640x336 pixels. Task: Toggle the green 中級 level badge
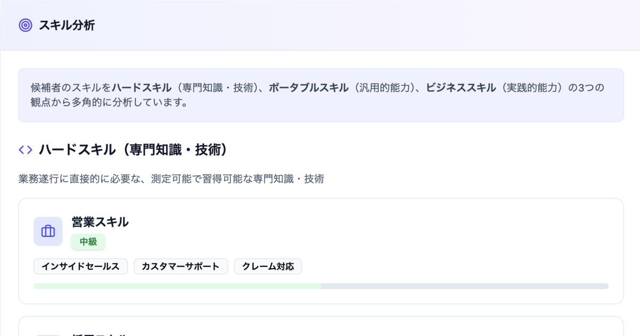[88, 242]
